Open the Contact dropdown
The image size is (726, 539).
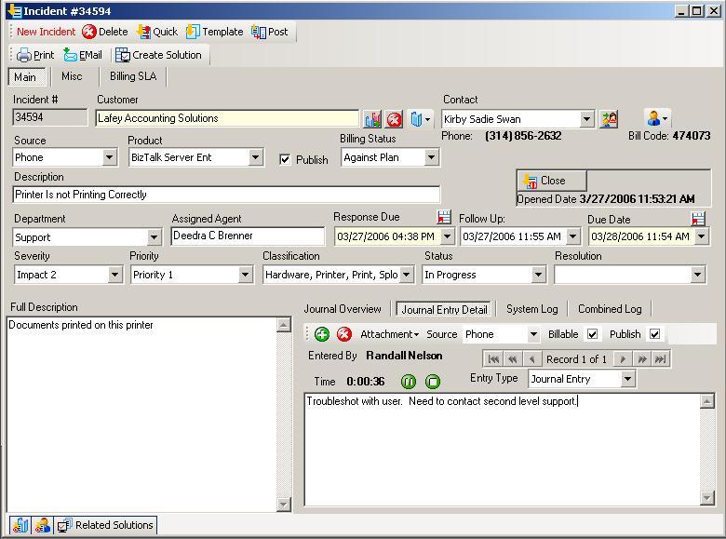coord(586,119)
